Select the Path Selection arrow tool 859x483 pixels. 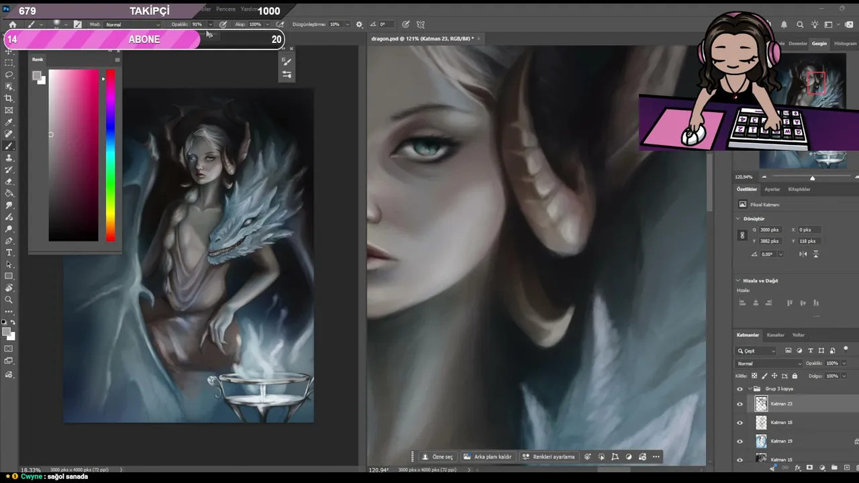(x=9, y=264)
